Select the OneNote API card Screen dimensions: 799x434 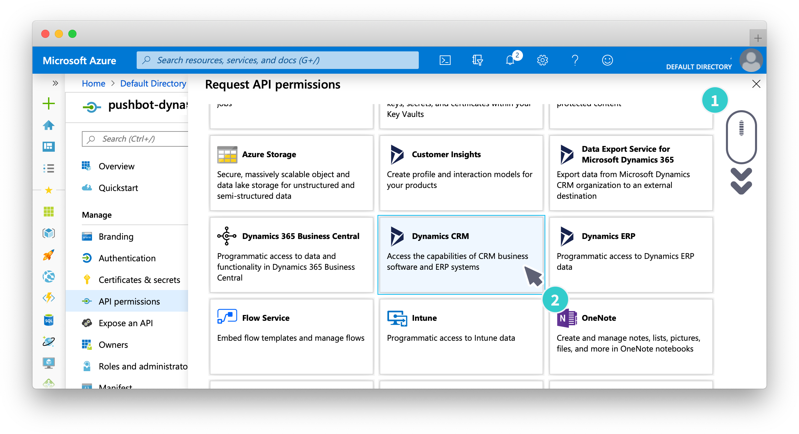click(x=631, y=337)
